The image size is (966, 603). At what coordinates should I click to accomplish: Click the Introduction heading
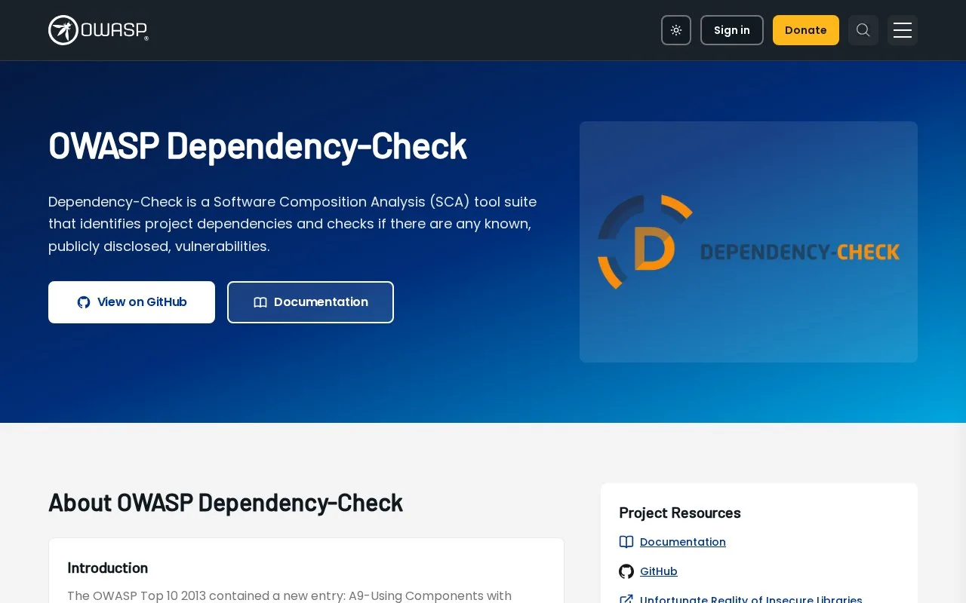tap(108, 568)
